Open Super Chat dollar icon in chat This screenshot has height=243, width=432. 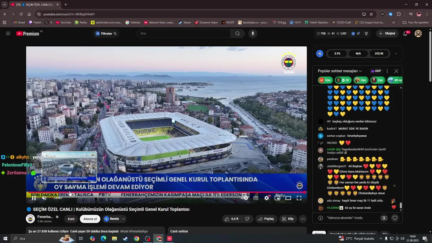[x=384, y=218]
